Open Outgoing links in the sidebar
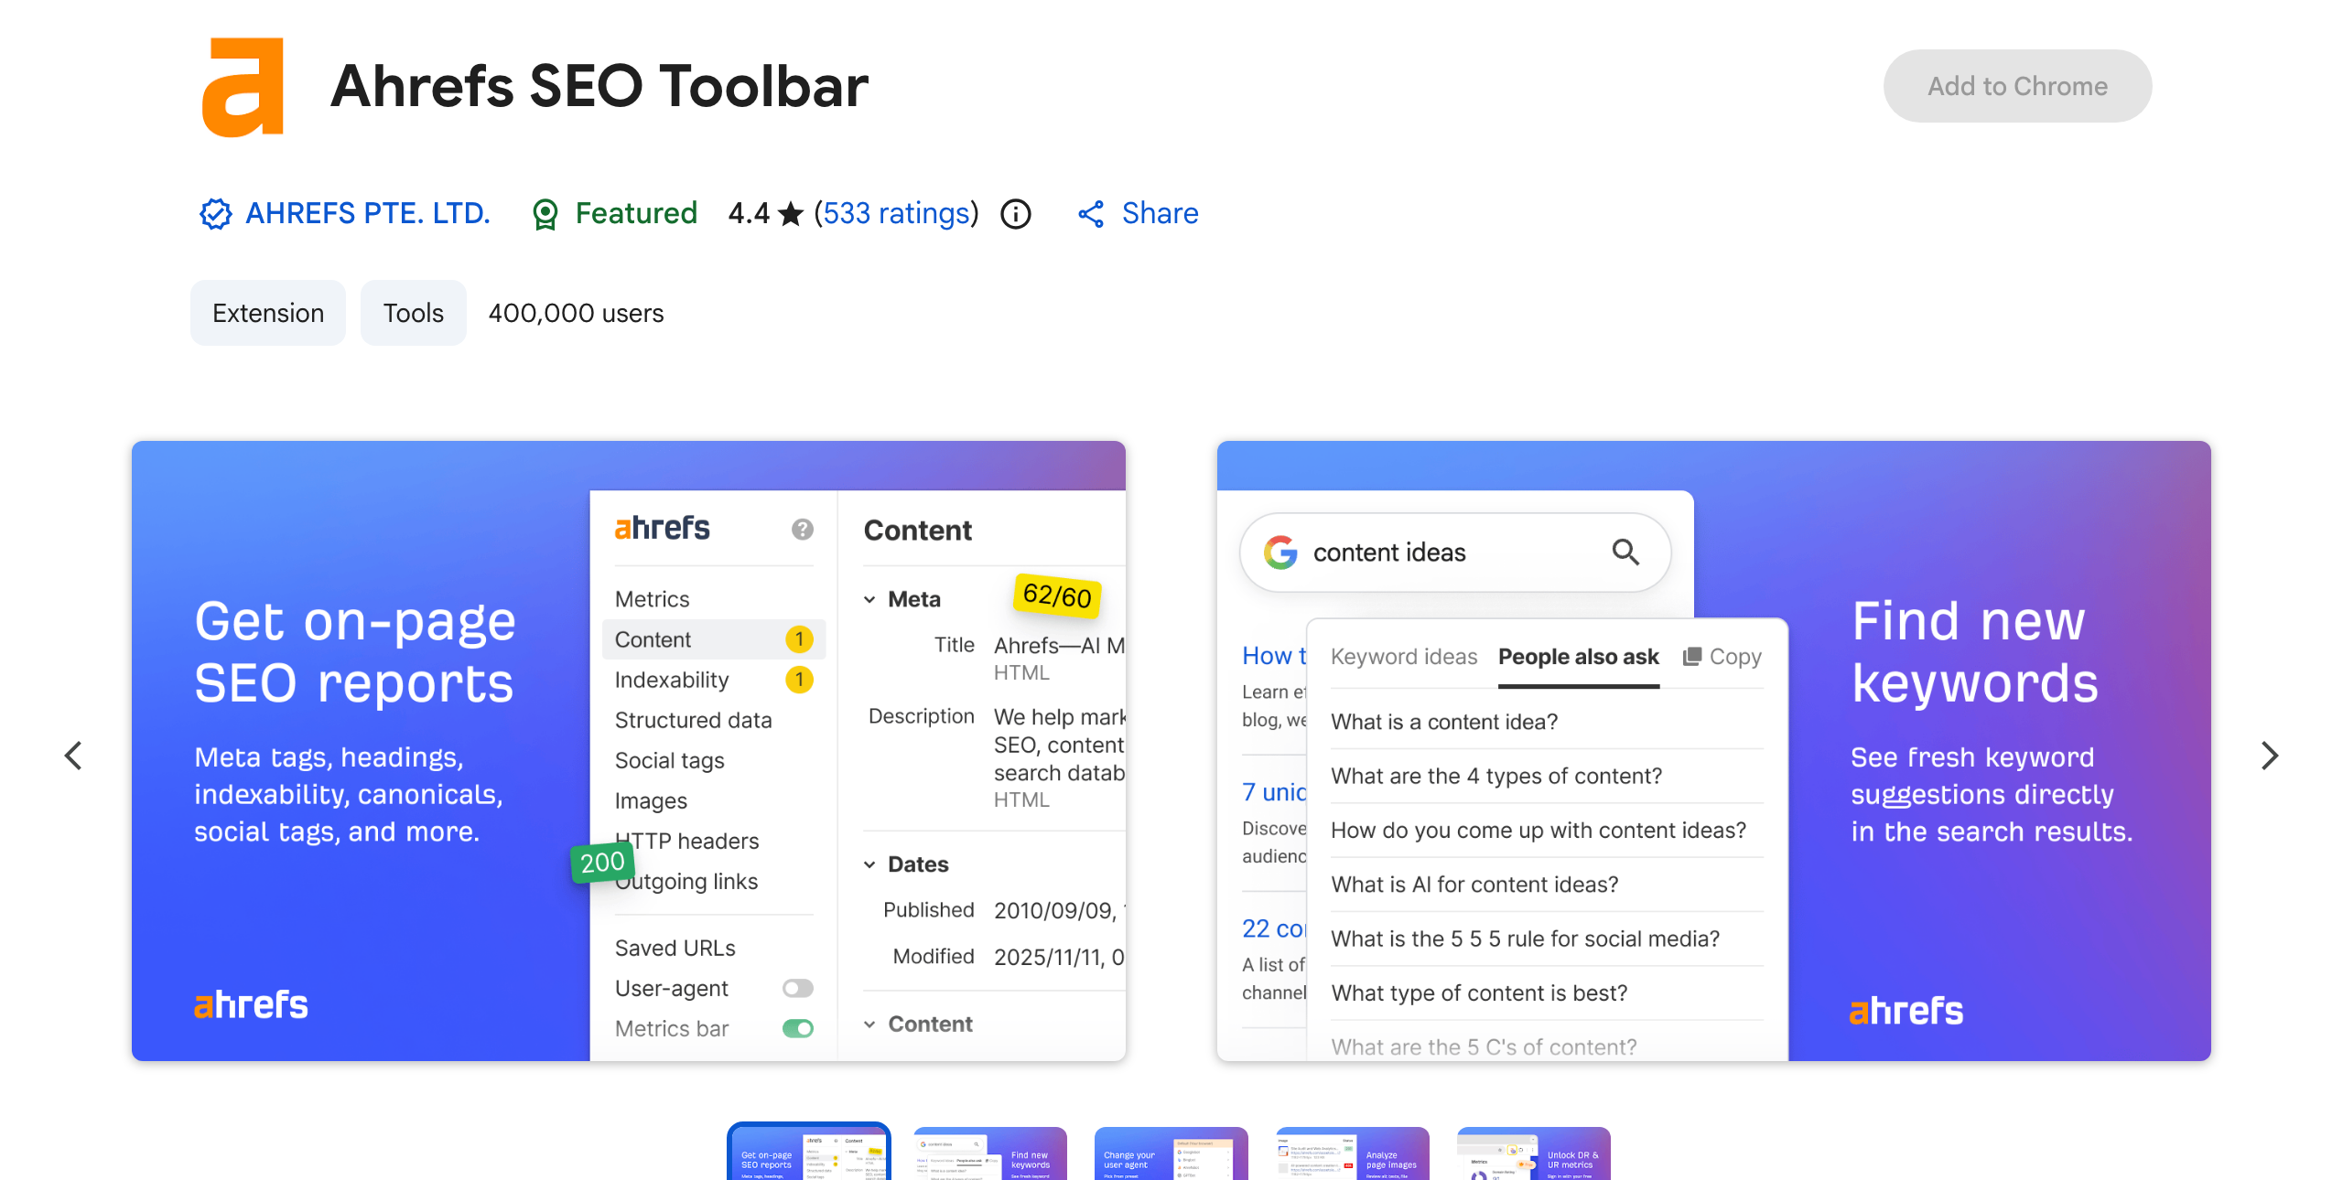This screenshot has width=2343, height=1180. pyautogui.click(x=686, y=881)
